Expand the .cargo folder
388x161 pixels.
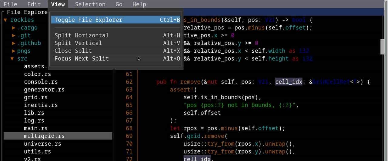tap(14, 28)
